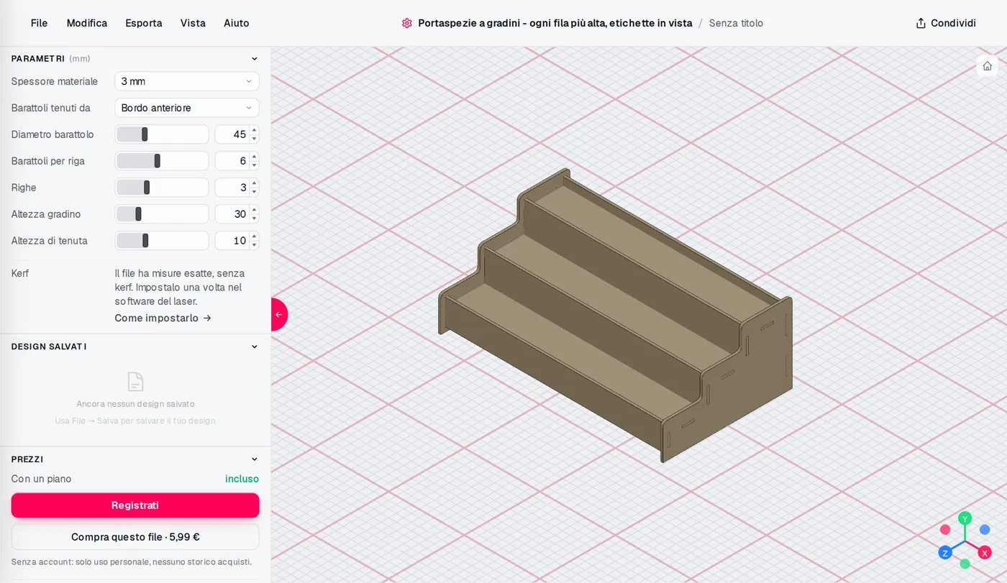Click the green 'incluso' price label
The width and height of the screenshot is (1007, 583).
pos(242,479)
